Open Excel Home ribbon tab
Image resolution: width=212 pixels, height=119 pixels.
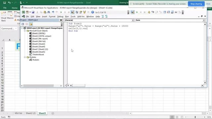point(15,8)
